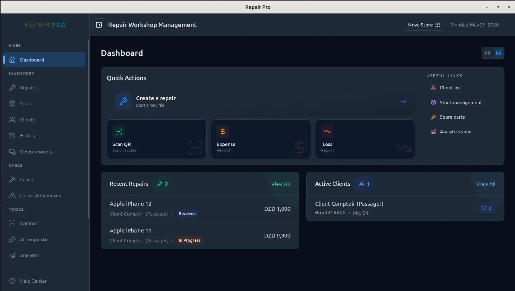Click the Scanner icon in Tools
Screen dimensions: 515x291
point(12,223)
